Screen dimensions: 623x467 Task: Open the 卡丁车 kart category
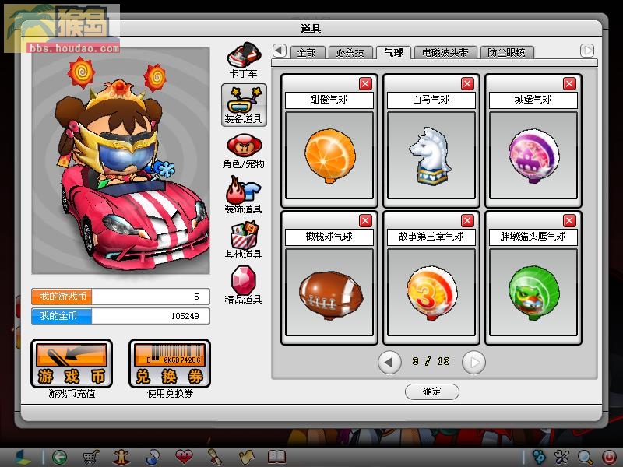[x=244, y=60]
